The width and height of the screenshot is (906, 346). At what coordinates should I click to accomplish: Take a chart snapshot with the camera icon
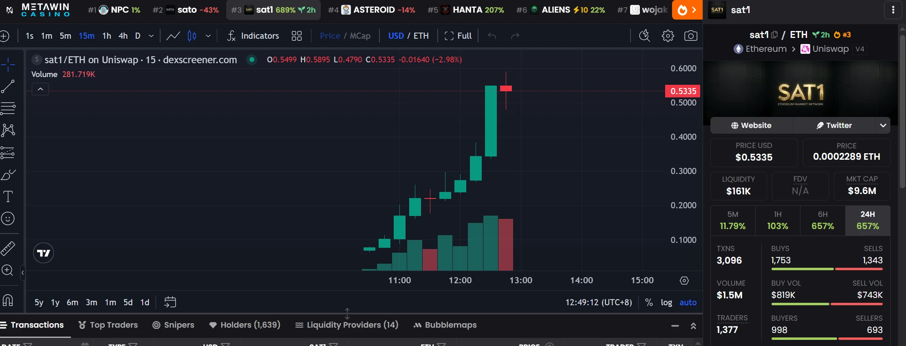point(690,36)
